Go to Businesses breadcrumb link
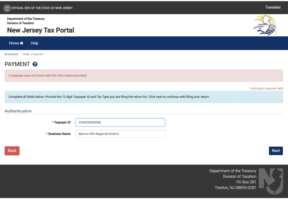Image resolution: width=288 pixels, height=200 pixels. coord(12,54)
